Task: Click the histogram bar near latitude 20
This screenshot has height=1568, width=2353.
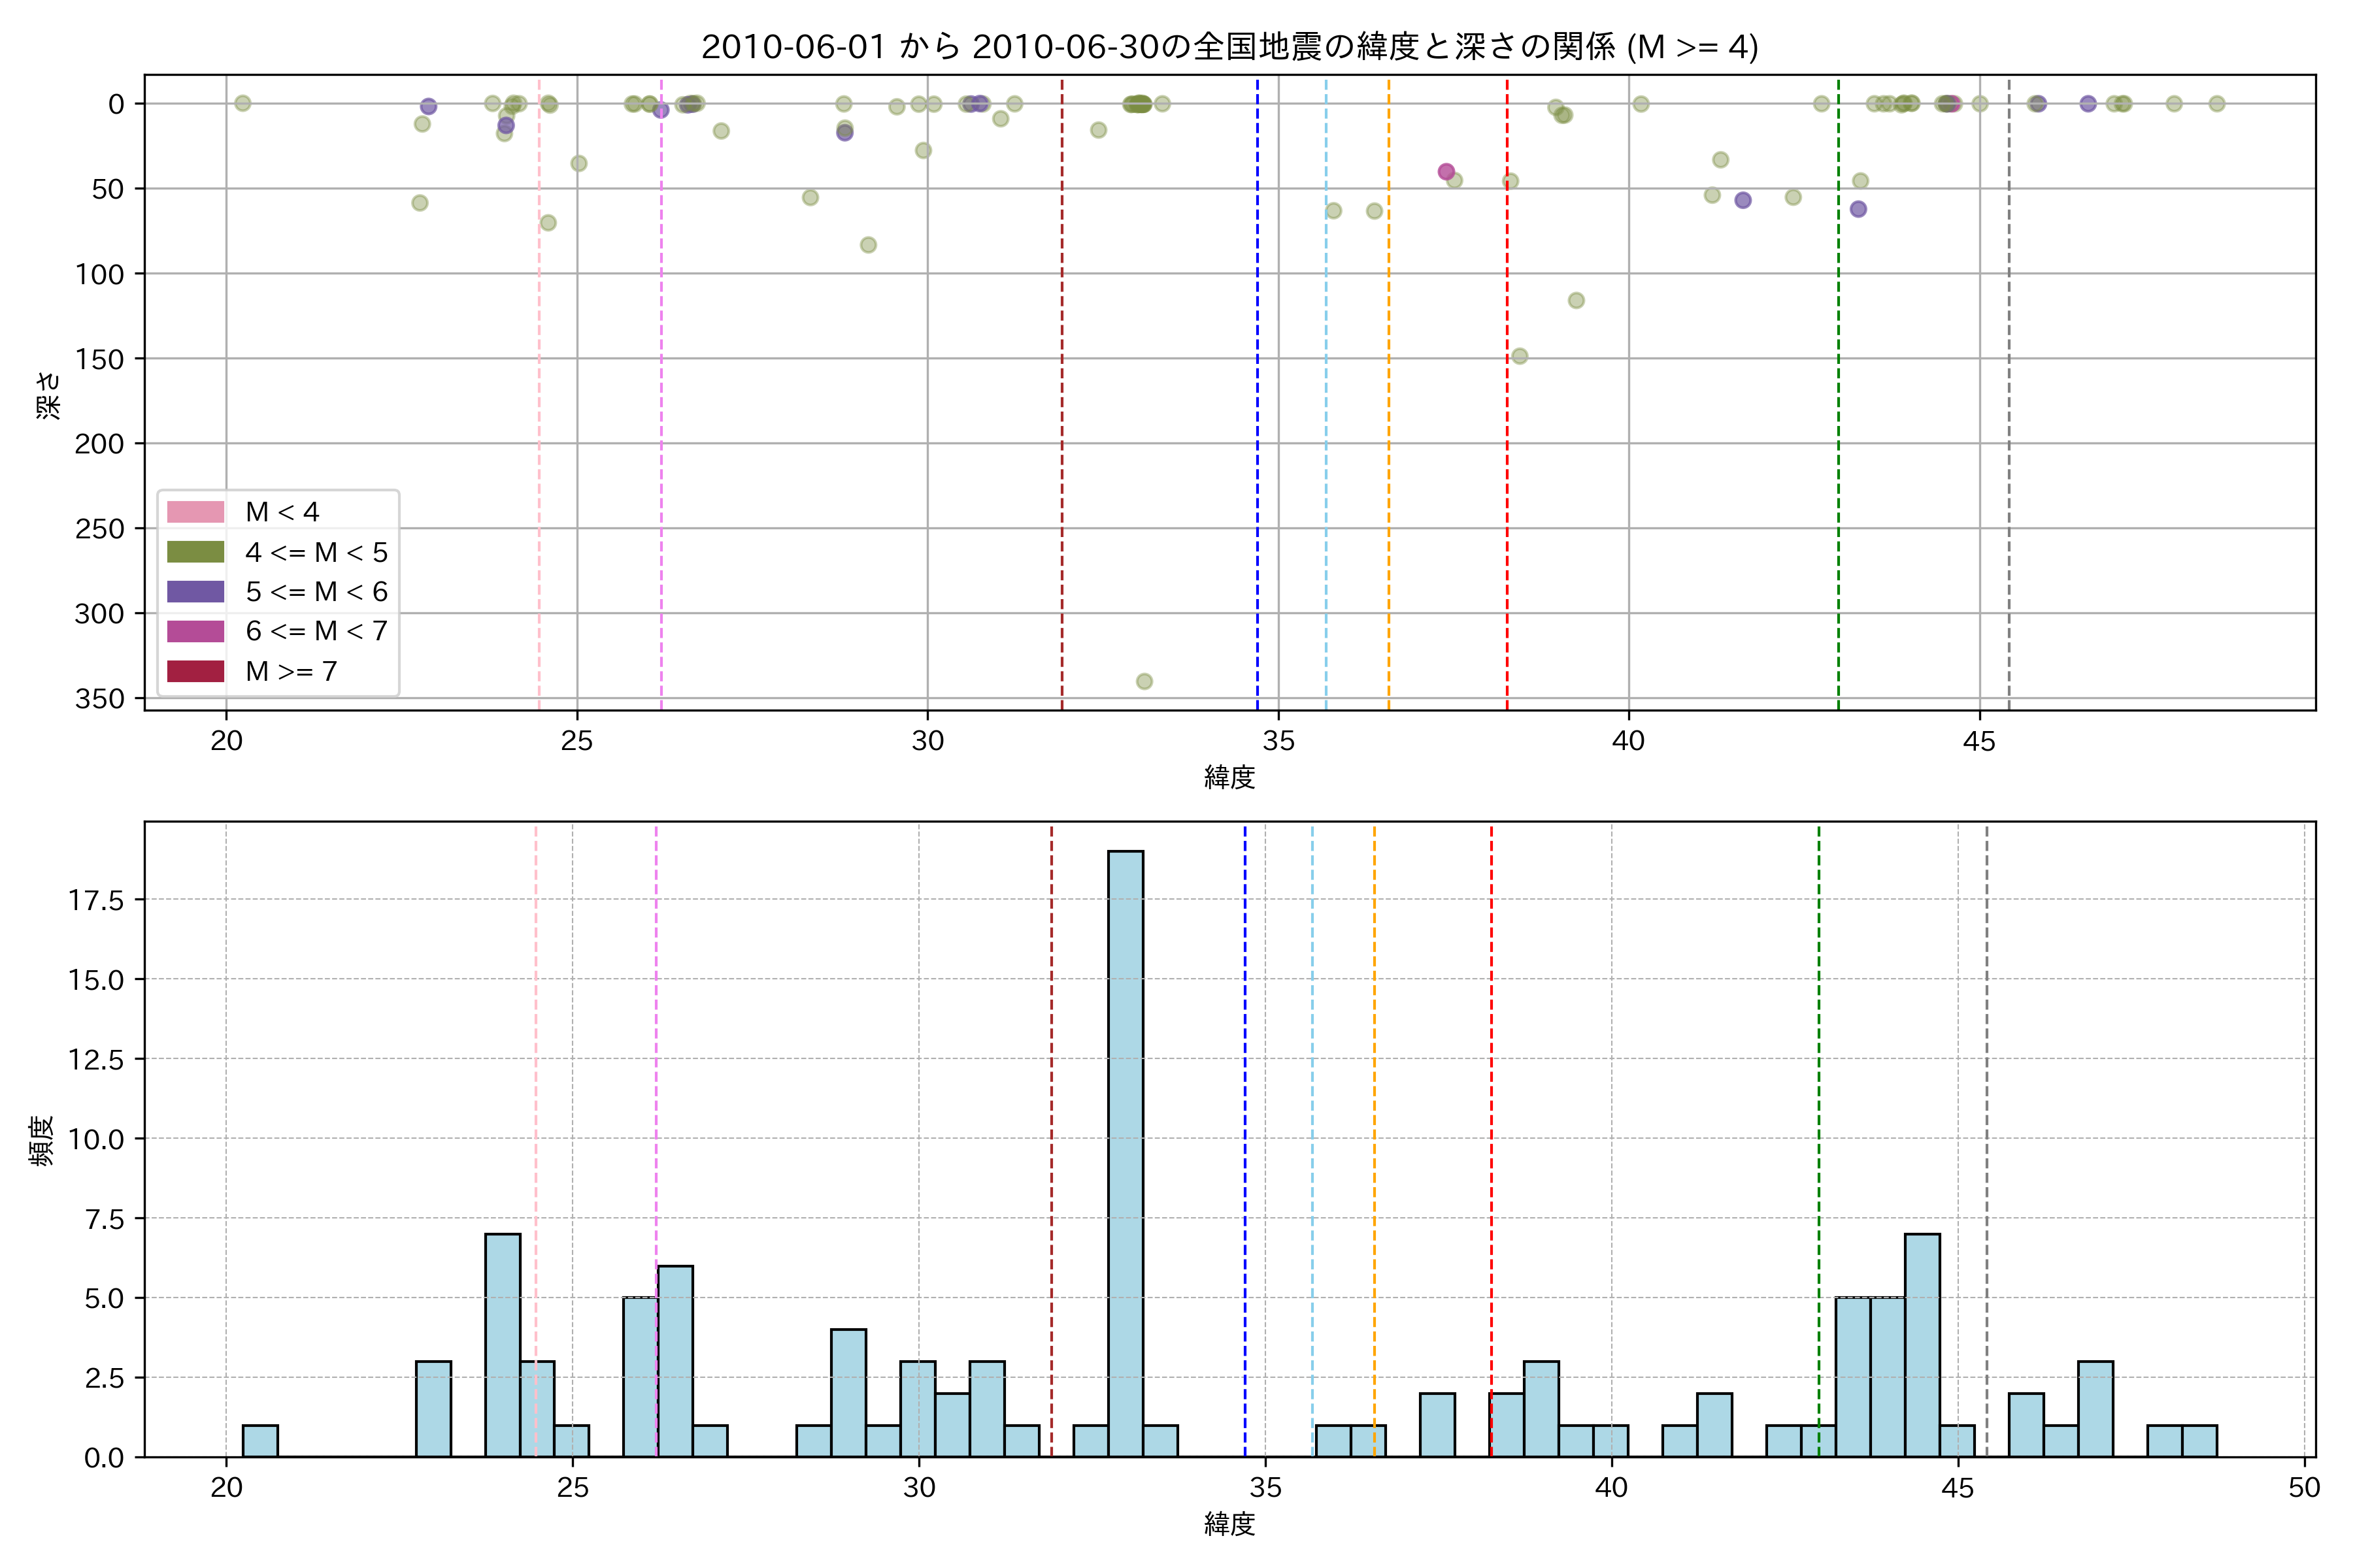Action: (x=260, y=1441)
